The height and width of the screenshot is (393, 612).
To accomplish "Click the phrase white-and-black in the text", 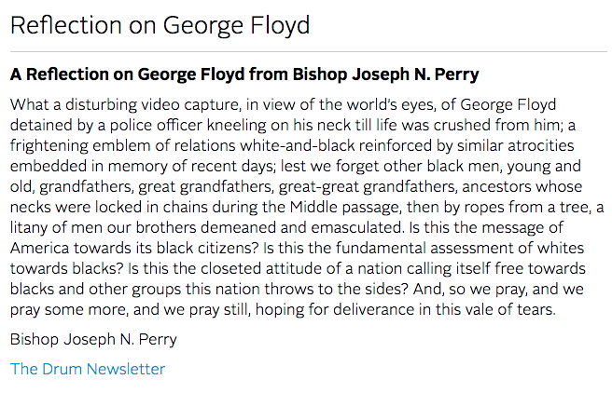I will [298, 145].
